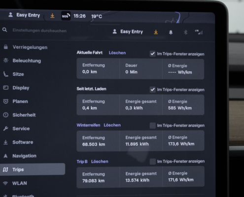244x197 pixels.
Task: Uncheck Seit letzt. Laden trips window checkbox
Action: pyautogui.click(x=152, y=90)
